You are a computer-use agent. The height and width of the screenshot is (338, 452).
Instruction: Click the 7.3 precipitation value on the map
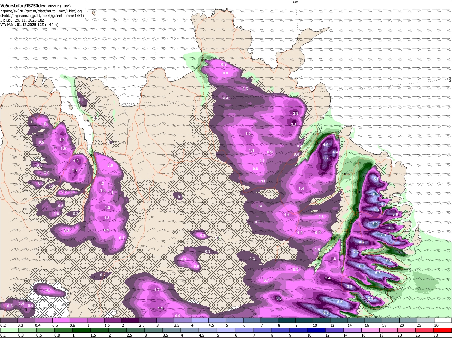[383, 235]
